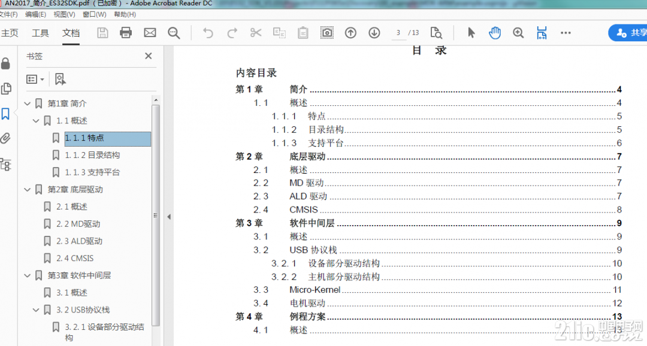Switch to the 主页 tab
Screen dimensions: 647x346
[10, 33]
